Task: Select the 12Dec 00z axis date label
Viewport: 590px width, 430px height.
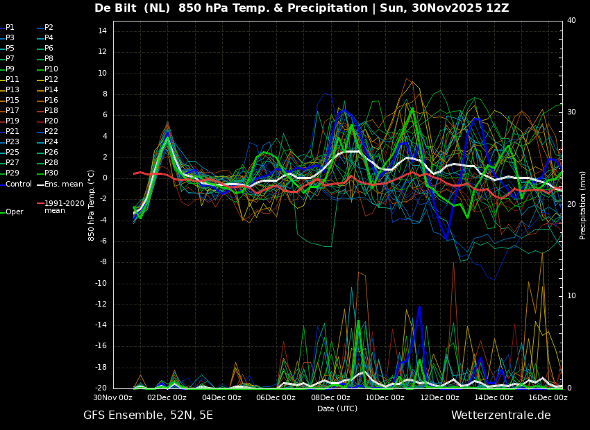Action: pos(439,398)
